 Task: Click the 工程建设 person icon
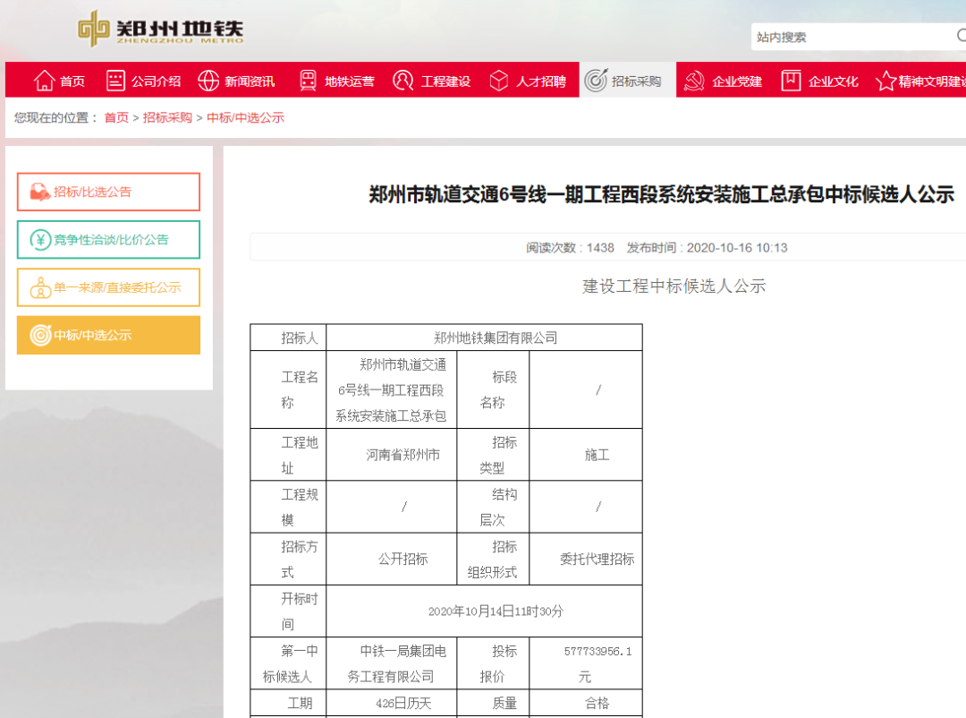pos(402,81)
